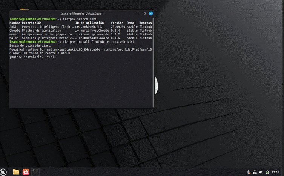Click the version '0.3.6' cell
Image resolution: width=284 pixels, height=176 pixels.
[x=115, y=38]
